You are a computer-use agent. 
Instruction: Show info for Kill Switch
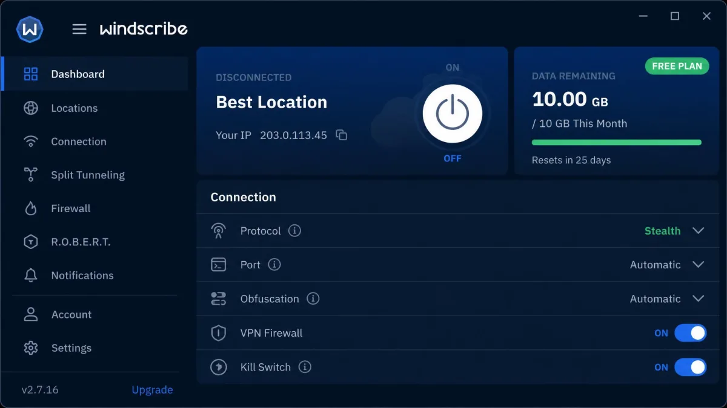(x=305, y=367)
